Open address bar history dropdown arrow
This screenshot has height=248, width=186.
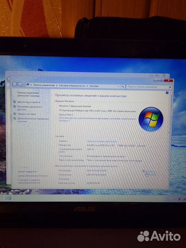(x=118, y=86)
